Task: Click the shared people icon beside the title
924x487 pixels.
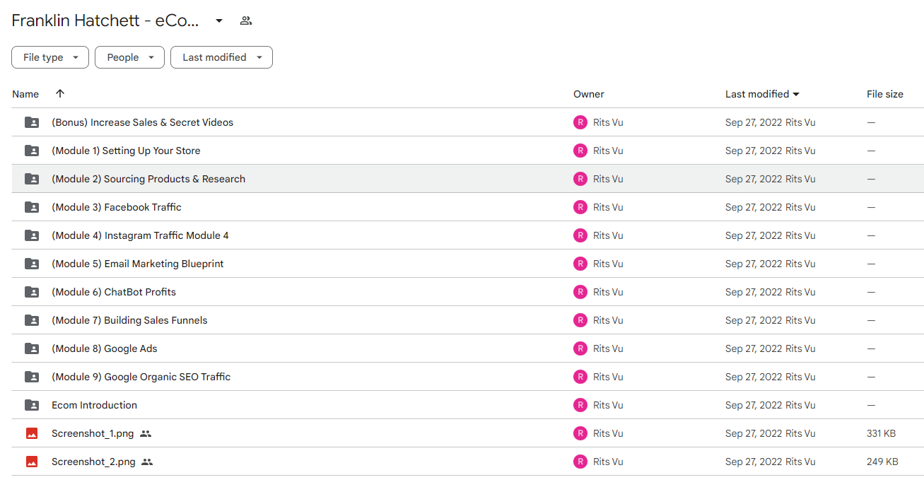Action: (x=246, y=21)
